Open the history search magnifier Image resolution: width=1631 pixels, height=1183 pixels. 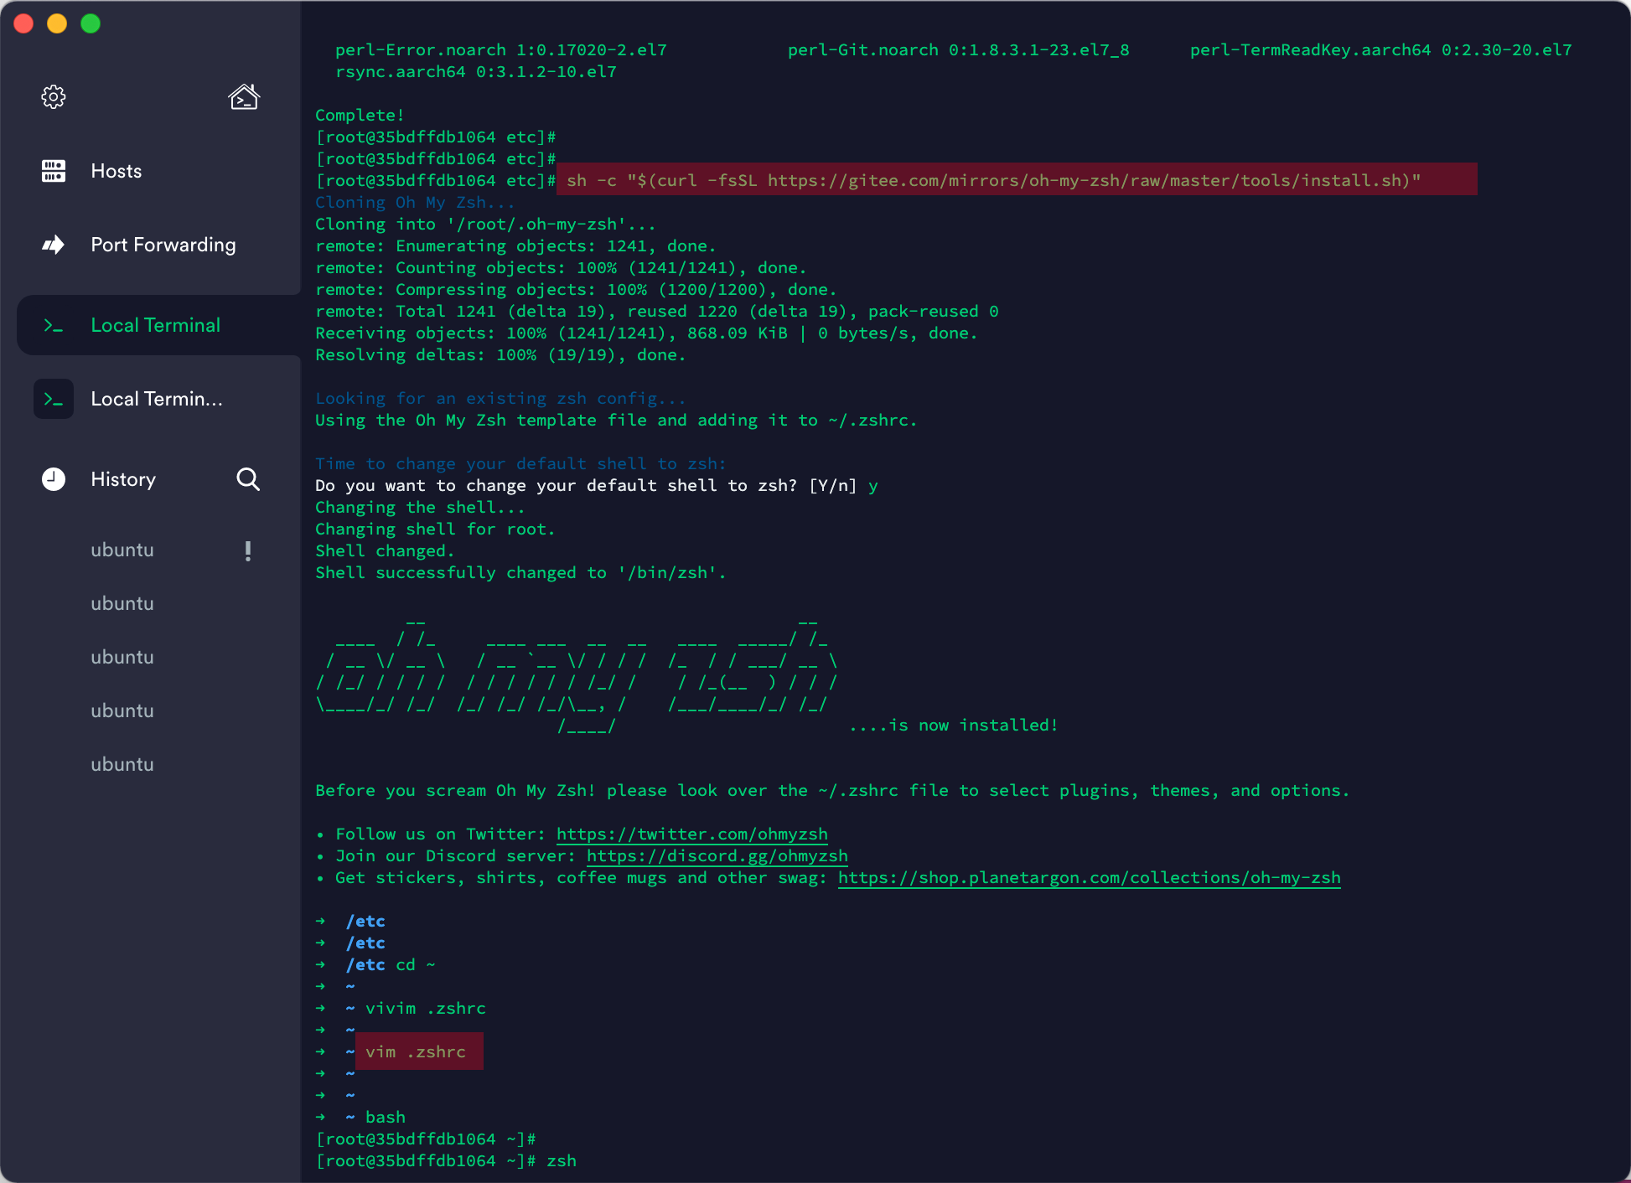(248, 479)
